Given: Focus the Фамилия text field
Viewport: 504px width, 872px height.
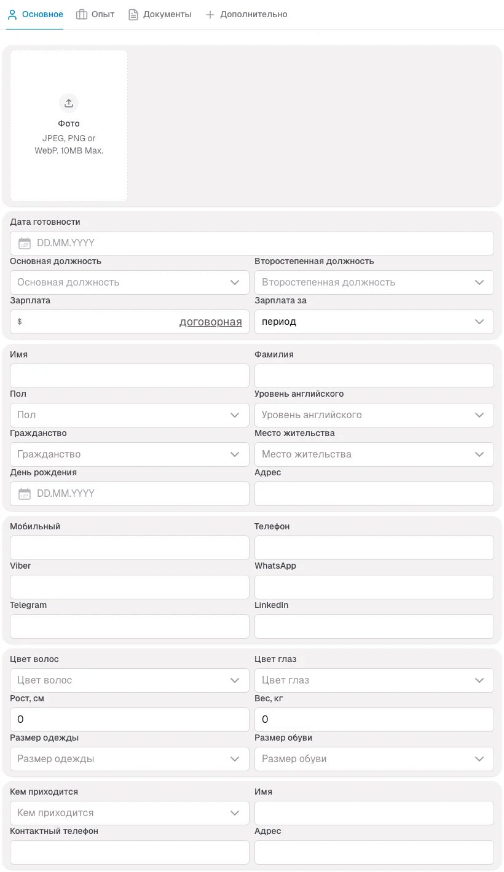Looking at the screenshot, I should tap(374, 376).
